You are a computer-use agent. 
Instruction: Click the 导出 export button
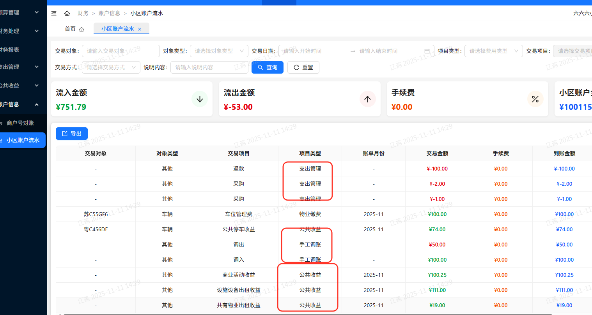click(72, 134)
